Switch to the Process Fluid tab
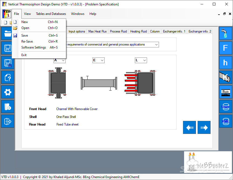Image resolution: width=233 pixels, height=180 pixels. coord(118,31)
